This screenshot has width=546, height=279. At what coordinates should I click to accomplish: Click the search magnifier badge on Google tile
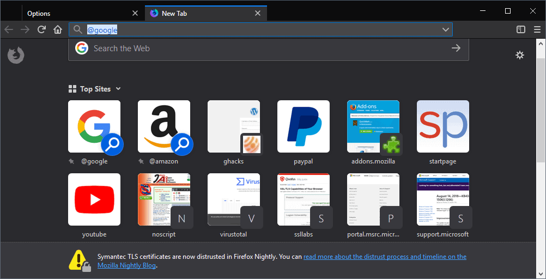point(112,144)
